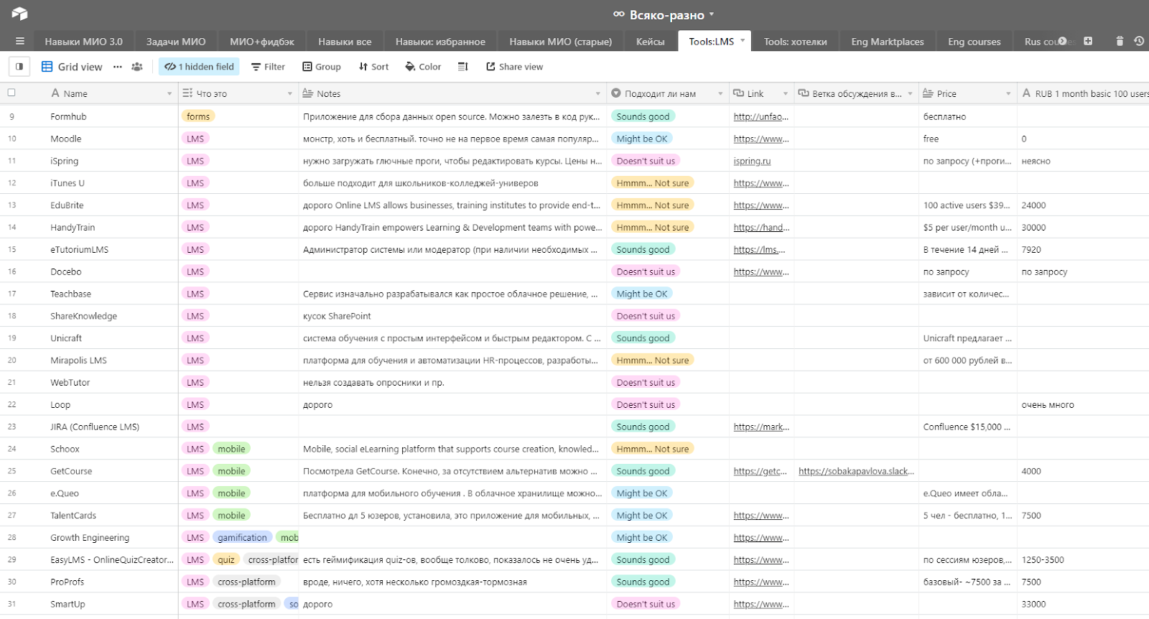
Task: Tick the select-all rows checkbox
Action: 11,93
